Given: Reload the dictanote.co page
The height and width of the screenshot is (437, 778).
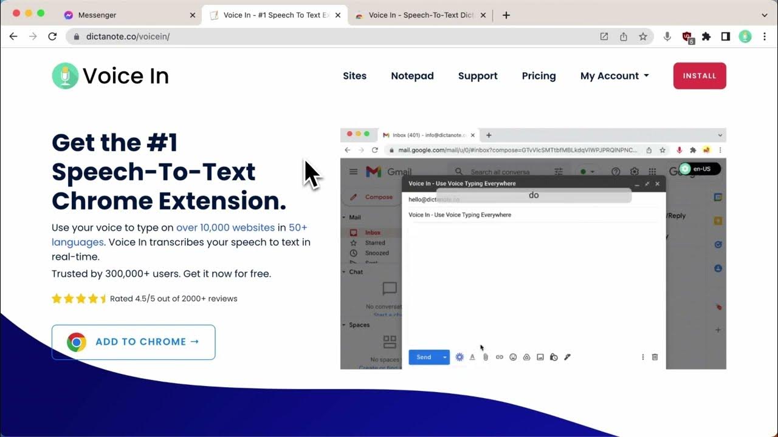Looking at the screenshot, I should tap(52, 36).
